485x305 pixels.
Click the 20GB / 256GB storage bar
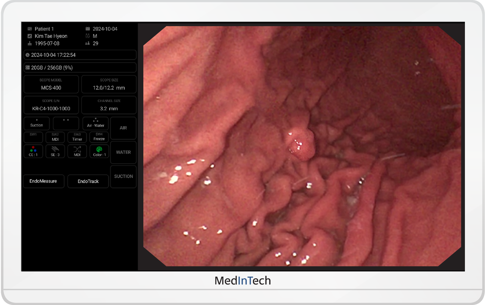pyautogui.click(x=80, y=67)
